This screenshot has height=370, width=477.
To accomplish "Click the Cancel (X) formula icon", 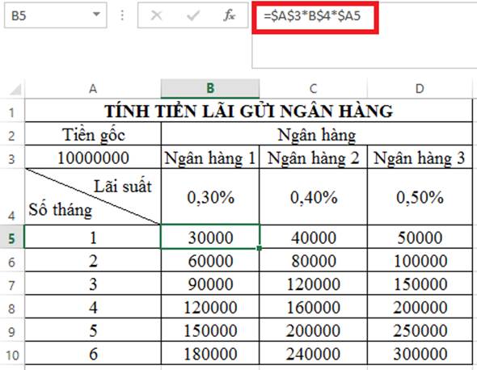I will pos(156,15).
